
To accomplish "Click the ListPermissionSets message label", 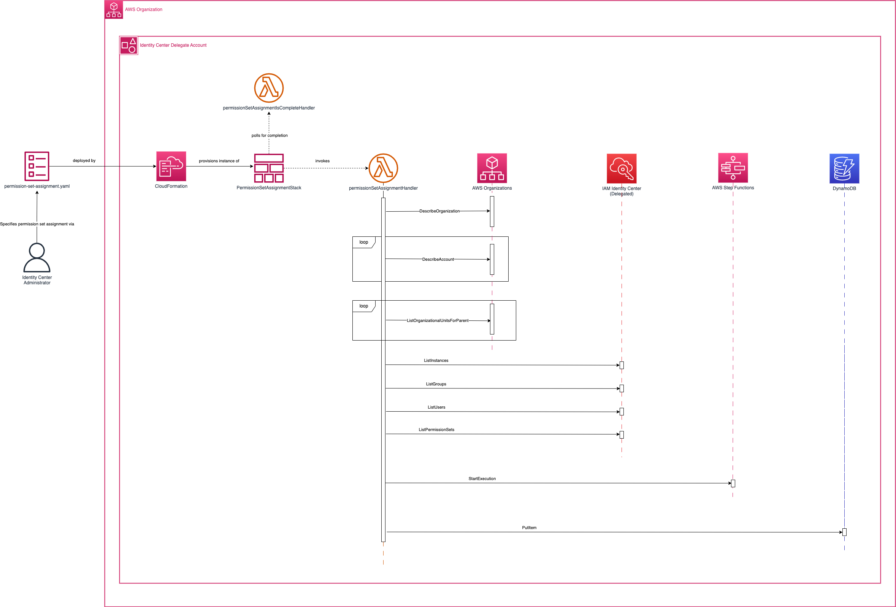I will [436, 430].
